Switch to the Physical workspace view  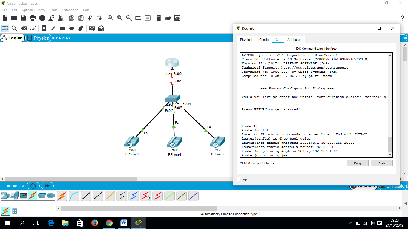[39, 38]
